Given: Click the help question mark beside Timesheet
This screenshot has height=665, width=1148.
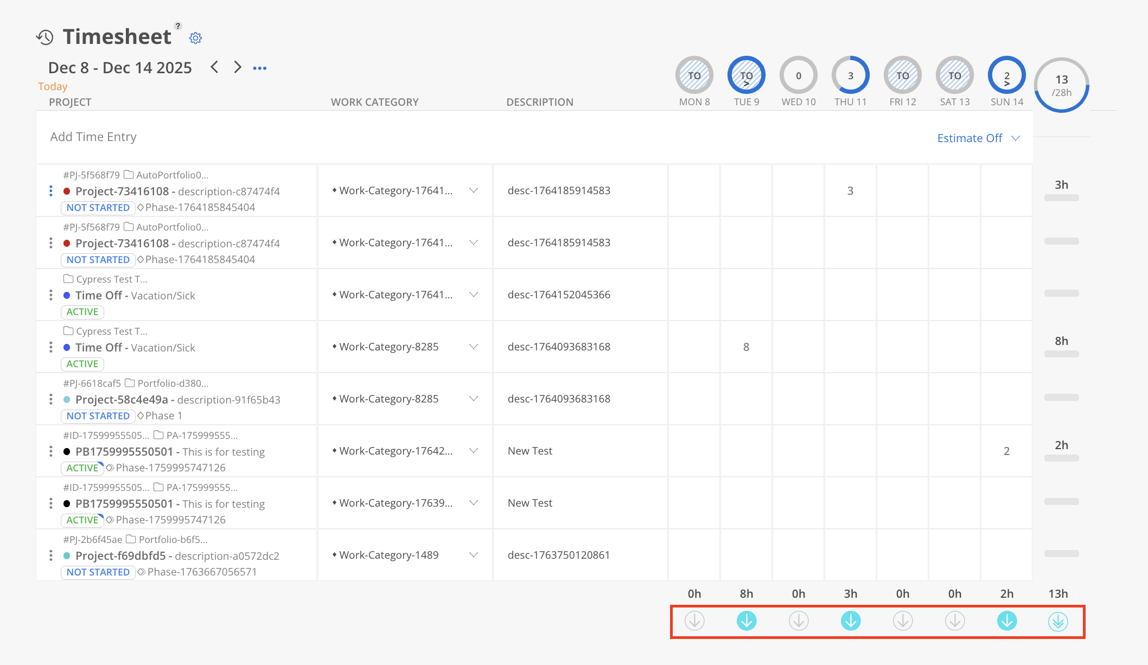Looking at the screenshot, I should (x=177, y=26).
